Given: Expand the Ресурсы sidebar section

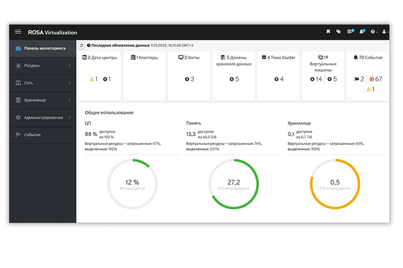Looking at the screenshot, I should [43, 66].
